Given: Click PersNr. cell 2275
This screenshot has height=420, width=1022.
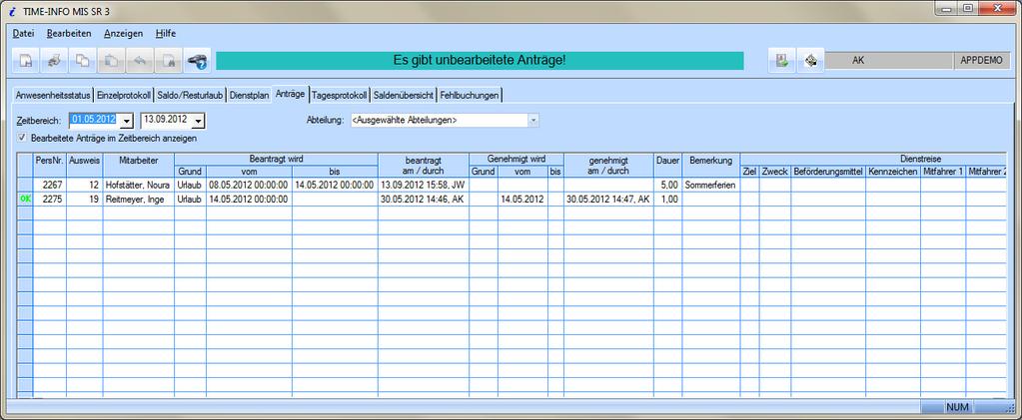Looking at the screenshot, I should 50,200.
